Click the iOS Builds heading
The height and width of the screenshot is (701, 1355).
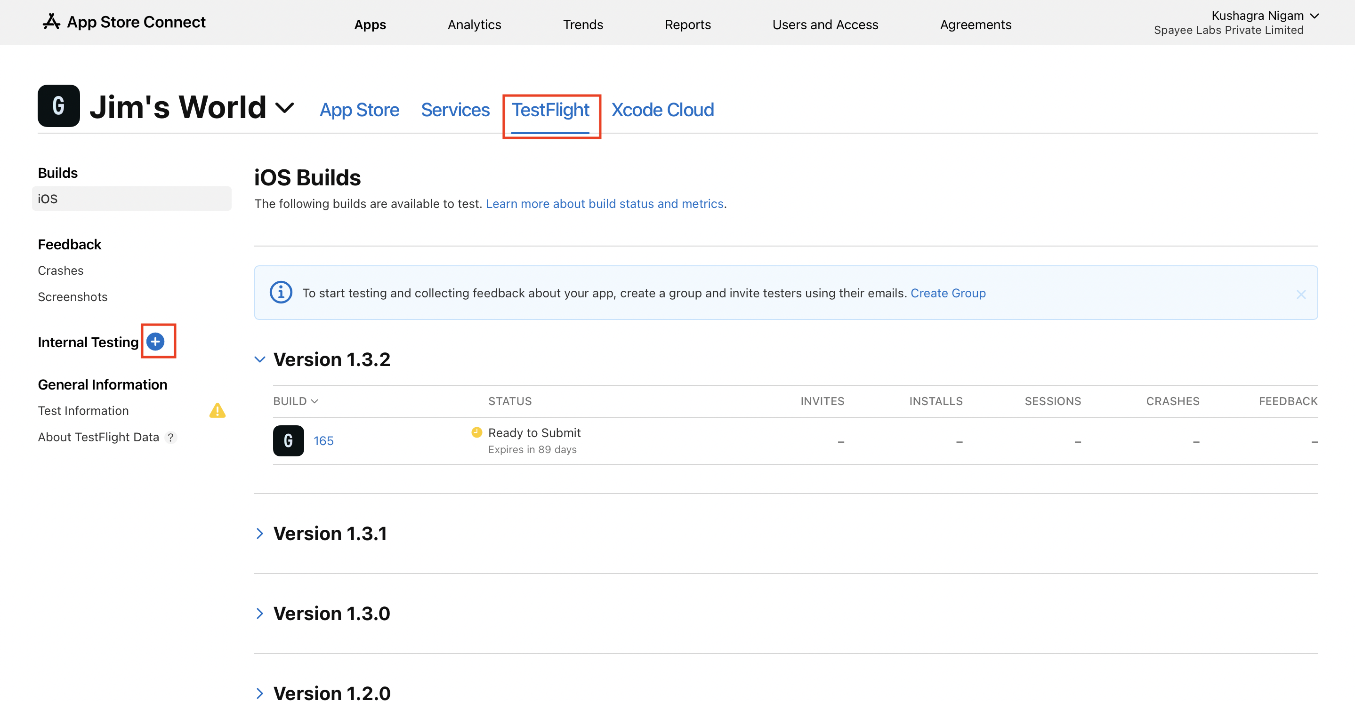(307, 178)
